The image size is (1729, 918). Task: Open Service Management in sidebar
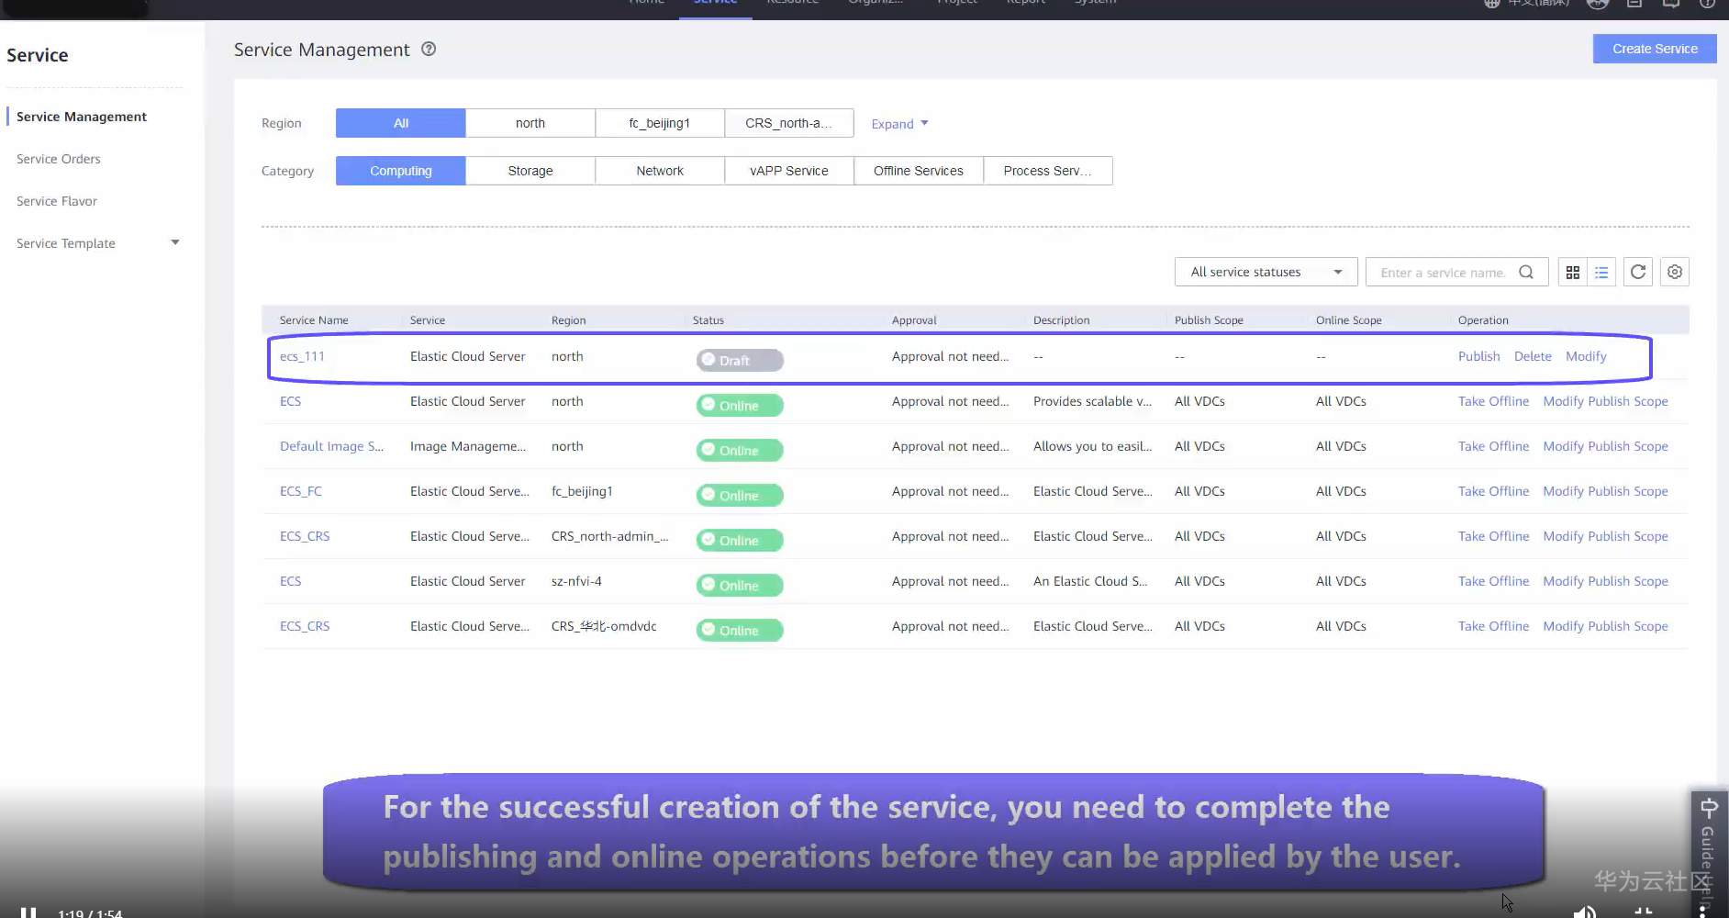82,117
